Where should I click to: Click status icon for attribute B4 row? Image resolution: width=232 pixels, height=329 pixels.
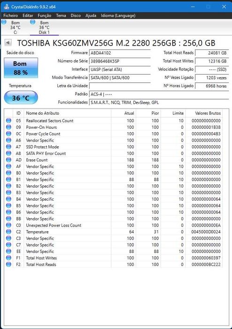coord(8,199)
